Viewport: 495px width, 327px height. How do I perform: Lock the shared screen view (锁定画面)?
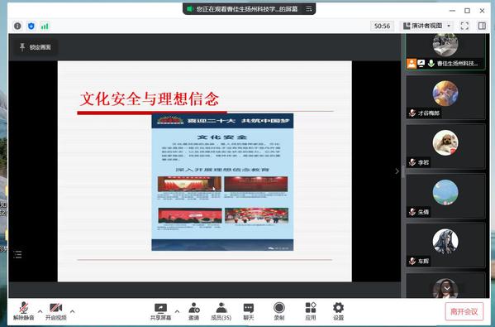[x=36, y=47]
